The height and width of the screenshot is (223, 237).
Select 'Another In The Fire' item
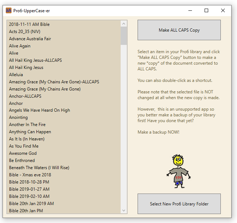pos(64,125)
